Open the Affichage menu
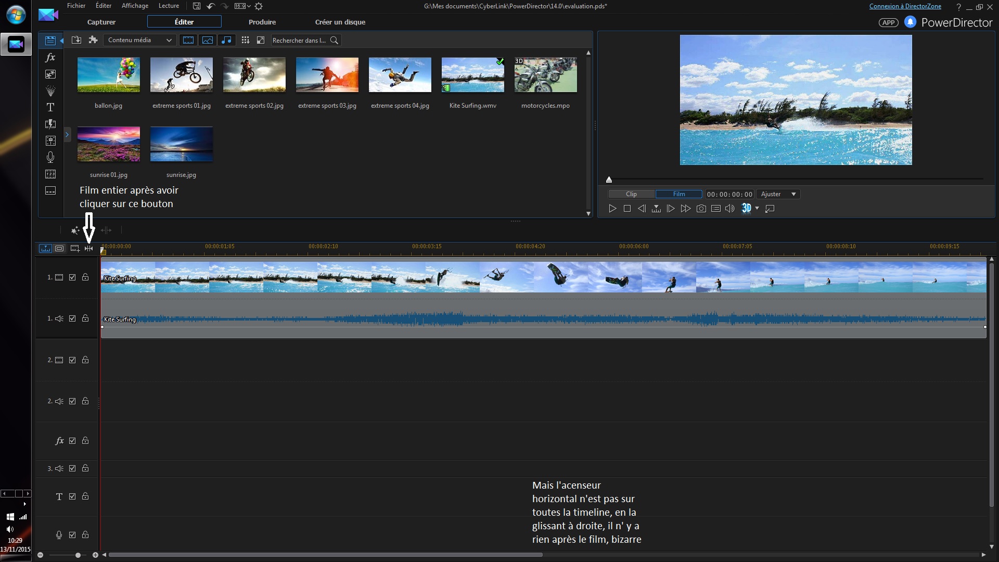The image size is (999, 562). [x=135, y=6]
